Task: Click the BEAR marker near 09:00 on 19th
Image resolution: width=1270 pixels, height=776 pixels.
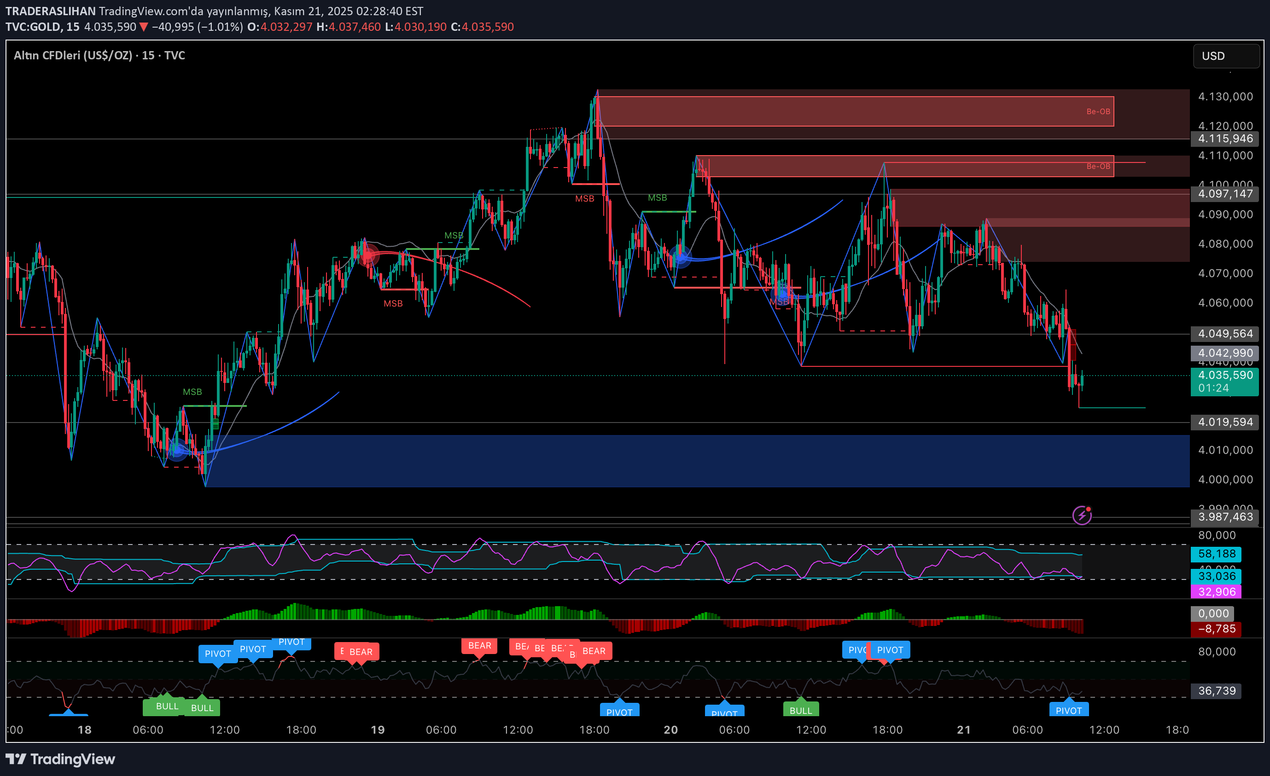Action: [479, 646]
